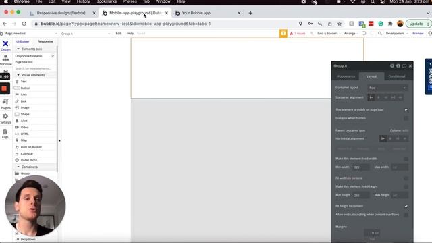
Task: Switch to the Responsive tab
Action: [x=45, y=41]
